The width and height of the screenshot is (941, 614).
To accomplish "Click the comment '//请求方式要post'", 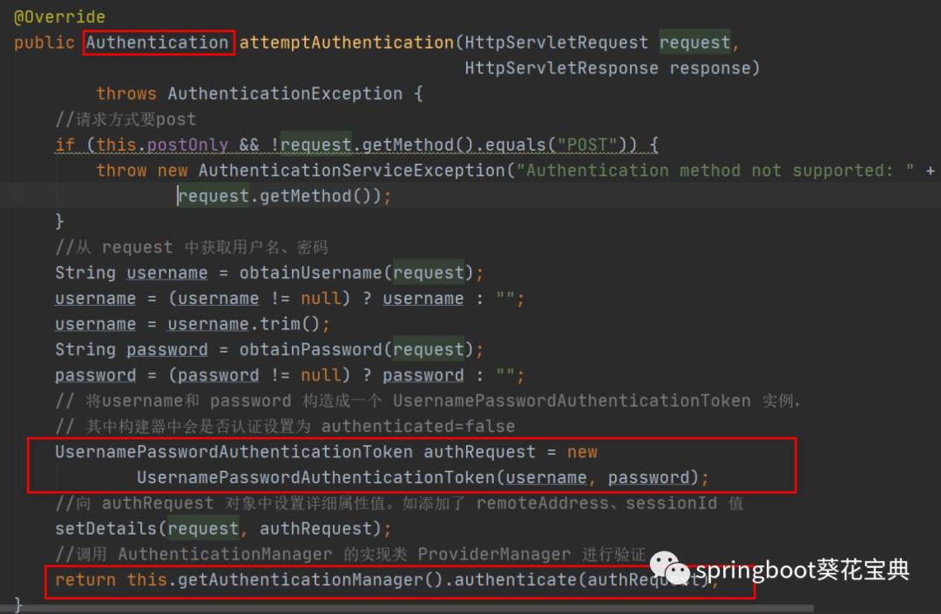I will coord(125,119).
